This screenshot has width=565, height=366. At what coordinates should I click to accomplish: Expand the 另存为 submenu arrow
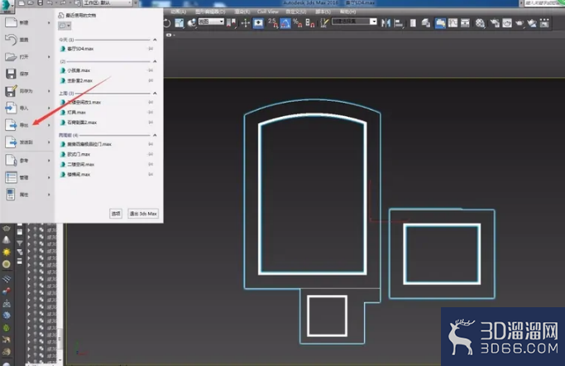click(49, 91)
